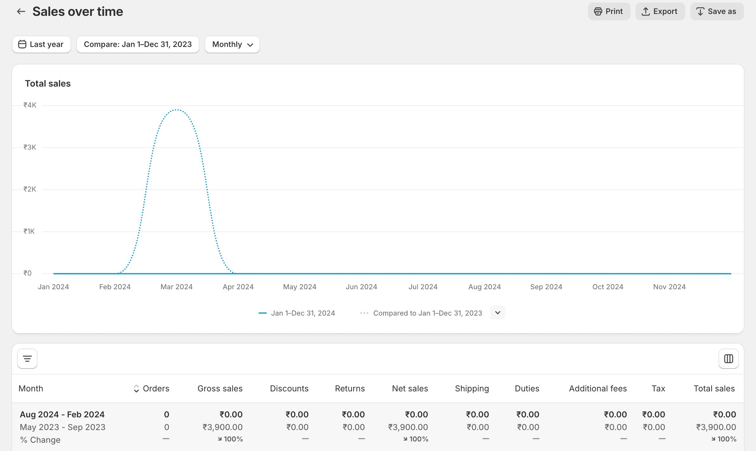Sort by Orders column sort arrows

point(136,389)
